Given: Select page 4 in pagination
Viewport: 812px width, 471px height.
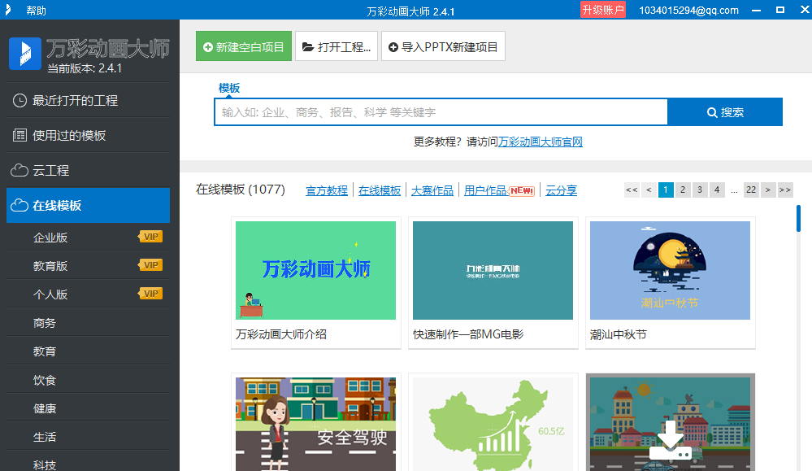Looking at the screenshot, I should (x=717, y=190).
